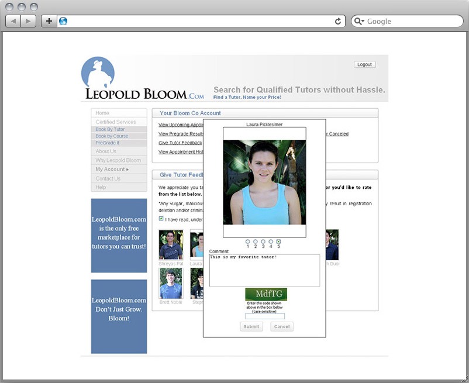Open Why Leopold Bloom page

119,160
